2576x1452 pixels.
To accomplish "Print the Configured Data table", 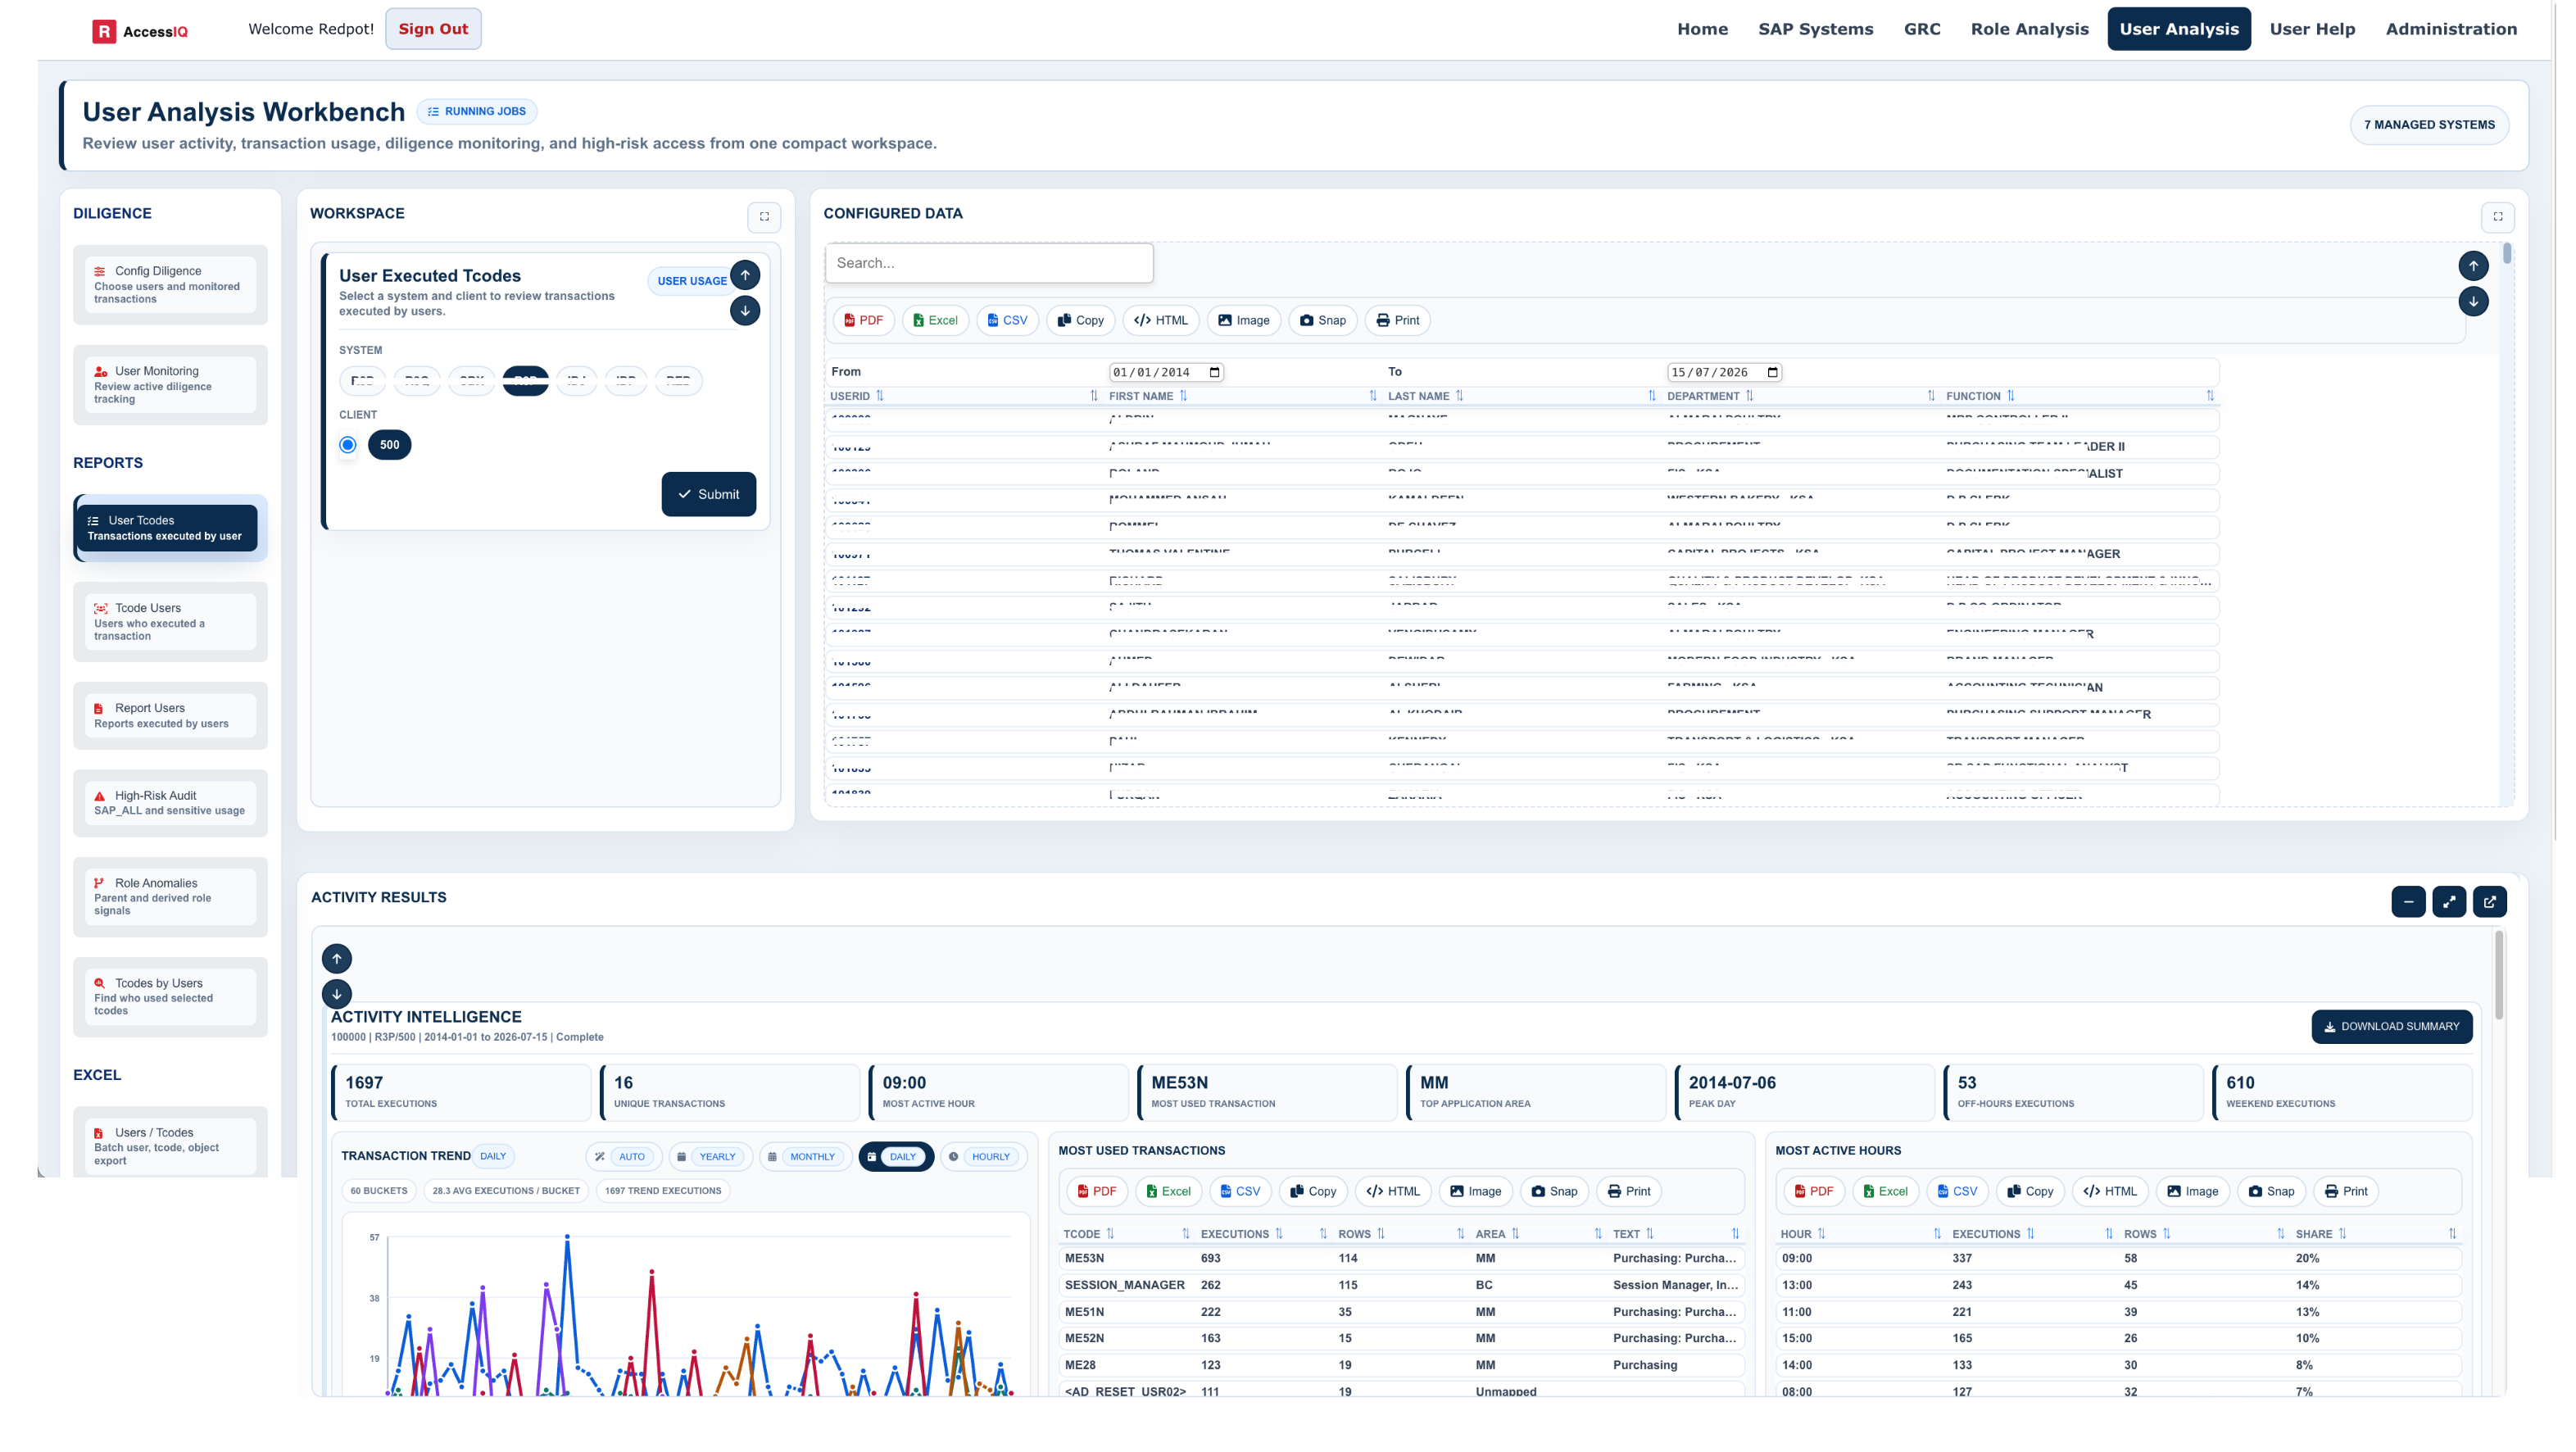I will point(1397,320).
